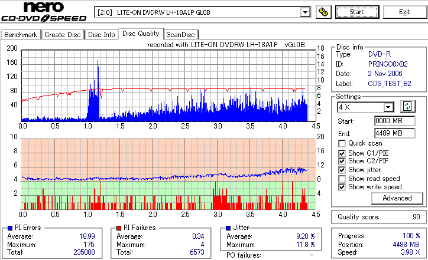Click the Start position field 0000 MB
The height and width of the screenshot is (260, 428).
395,121
